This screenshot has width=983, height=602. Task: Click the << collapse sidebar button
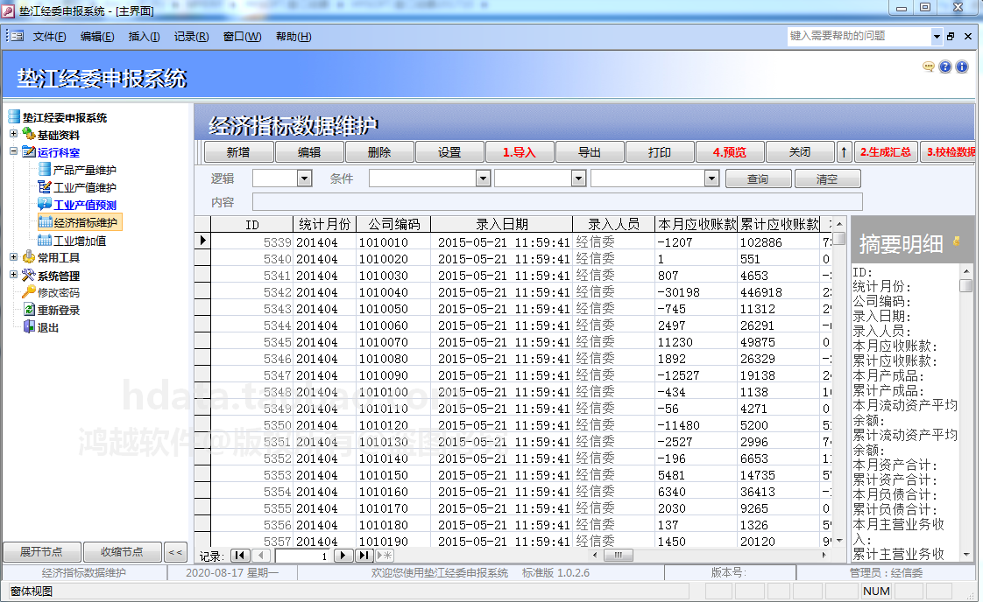coord(175,552)
